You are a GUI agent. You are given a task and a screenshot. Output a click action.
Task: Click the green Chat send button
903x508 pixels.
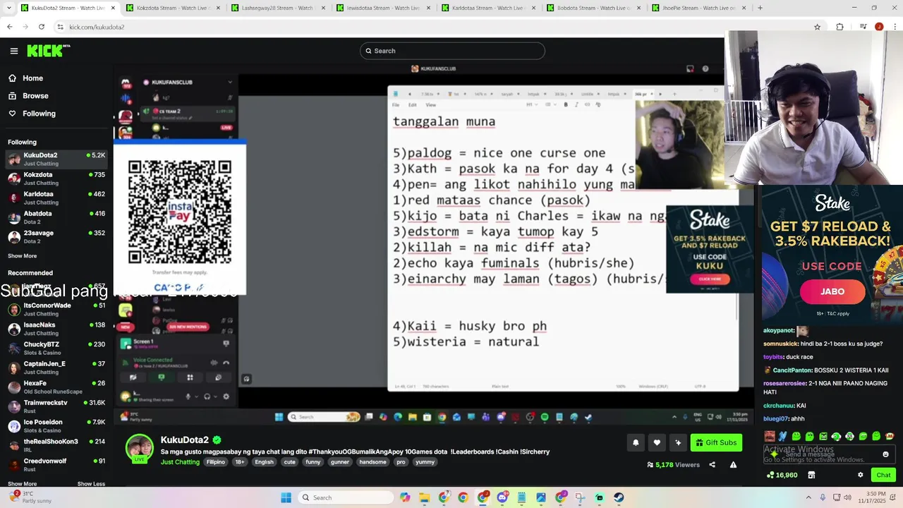[883, 475]
